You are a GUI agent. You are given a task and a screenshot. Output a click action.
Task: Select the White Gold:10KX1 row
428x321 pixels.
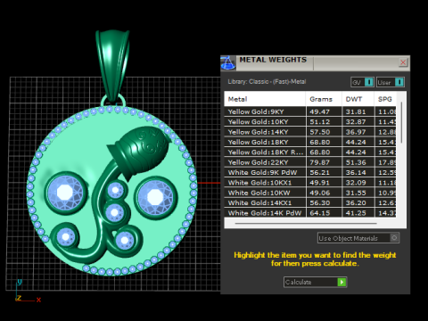(x=310, y=183)
